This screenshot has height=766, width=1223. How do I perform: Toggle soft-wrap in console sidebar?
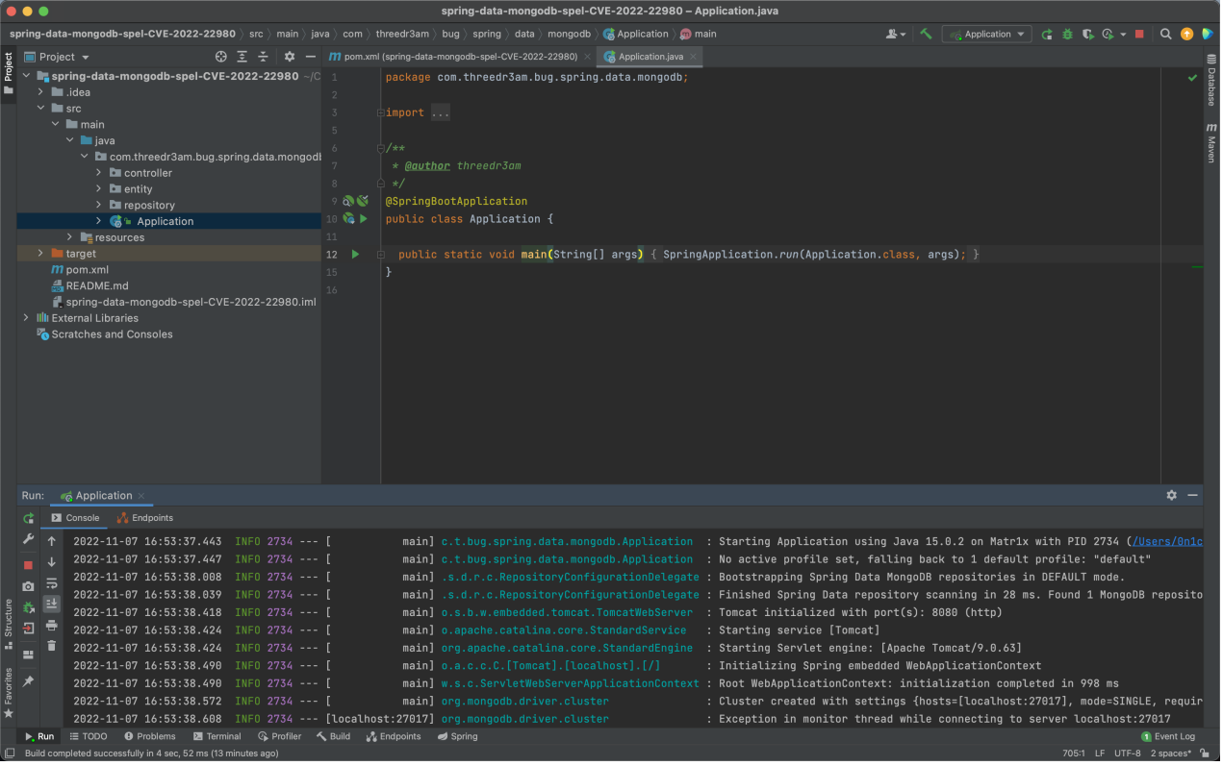tap(52, 583)
